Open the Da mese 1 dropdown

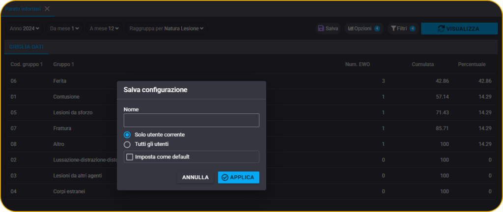(x=64, y=28)
